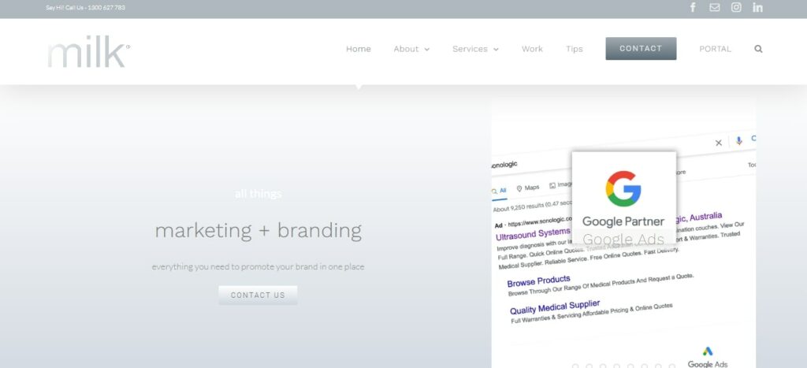Select the Maps tab in slide image

(527, 188)
